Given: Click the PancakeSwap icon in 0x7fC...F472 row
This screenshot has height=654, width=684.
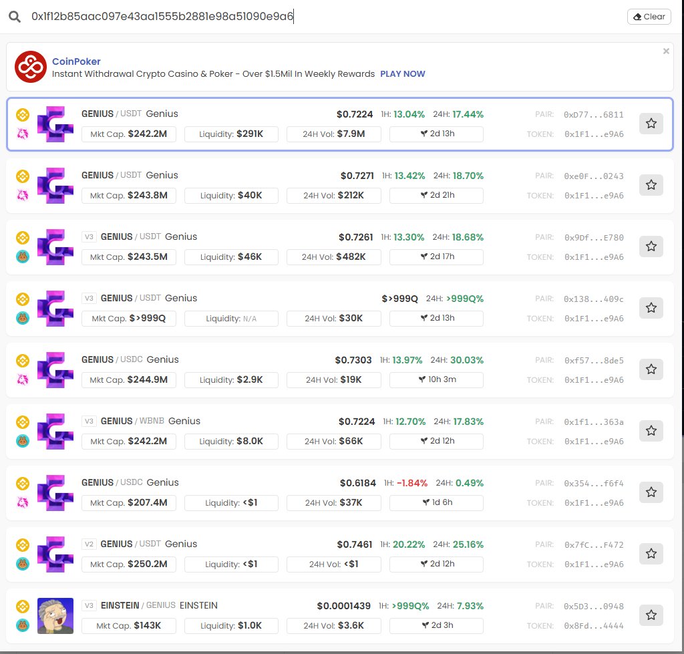Looking at the screenshot, I should click(x=23, y=564).
